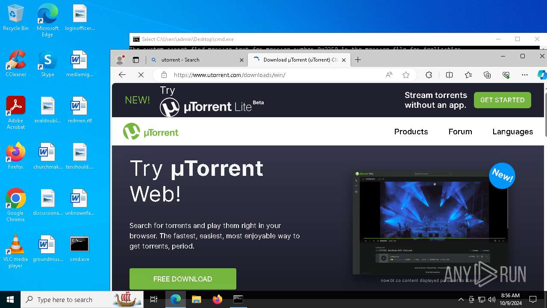The image size is (547, 308).
Task: Go back in Edge browser
Action: pyautogui.click(x=122, y=75)
